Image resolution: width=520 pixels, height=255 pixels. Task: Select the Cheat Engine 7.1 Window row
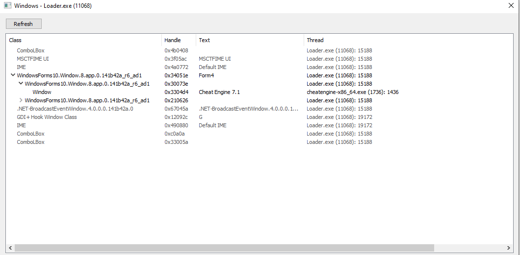click(42, 92)
